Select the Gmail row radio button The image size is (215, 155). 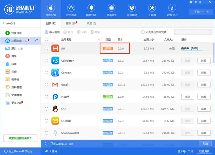(47, 84)
